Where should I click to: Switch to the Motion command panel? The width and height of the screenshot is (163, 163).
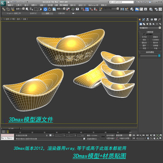pos(152,19)
